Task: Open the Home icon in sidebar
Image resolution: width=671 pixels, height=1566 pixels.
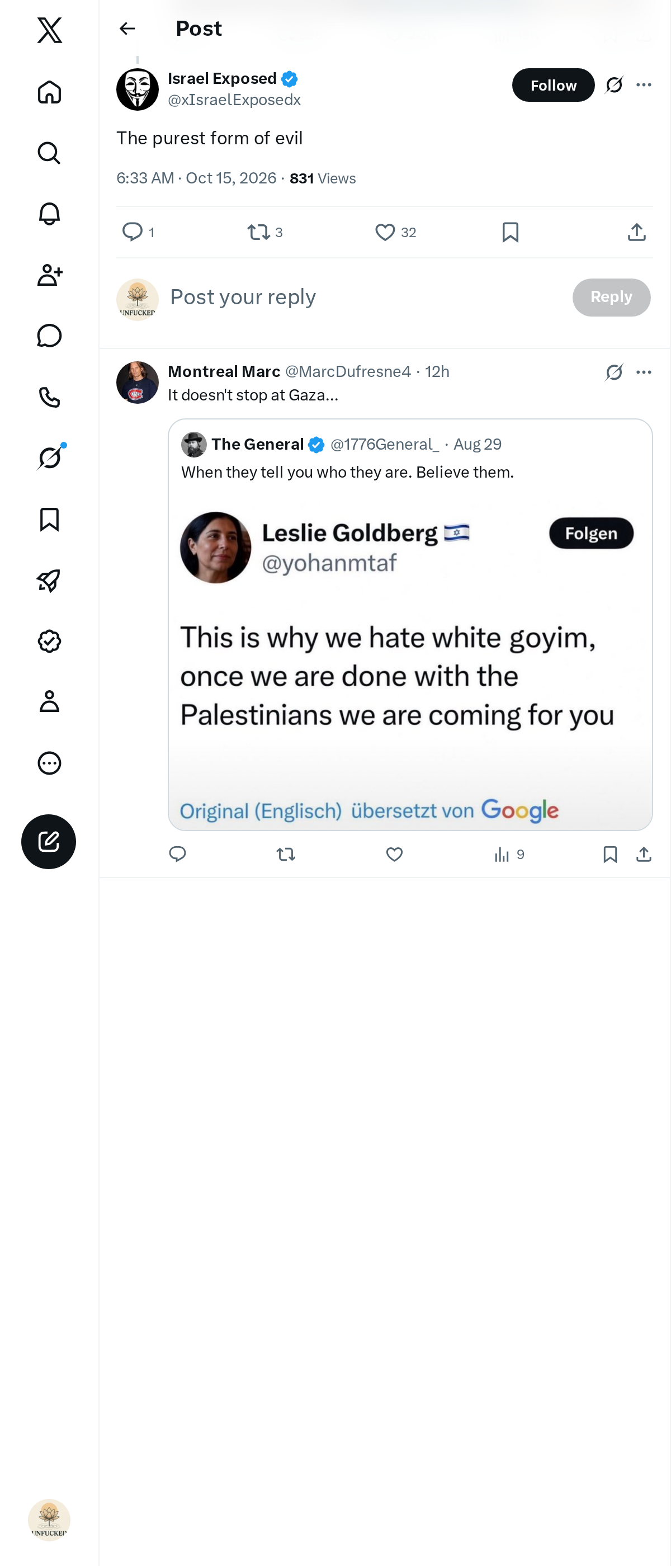Action: [x=49, y=92]
